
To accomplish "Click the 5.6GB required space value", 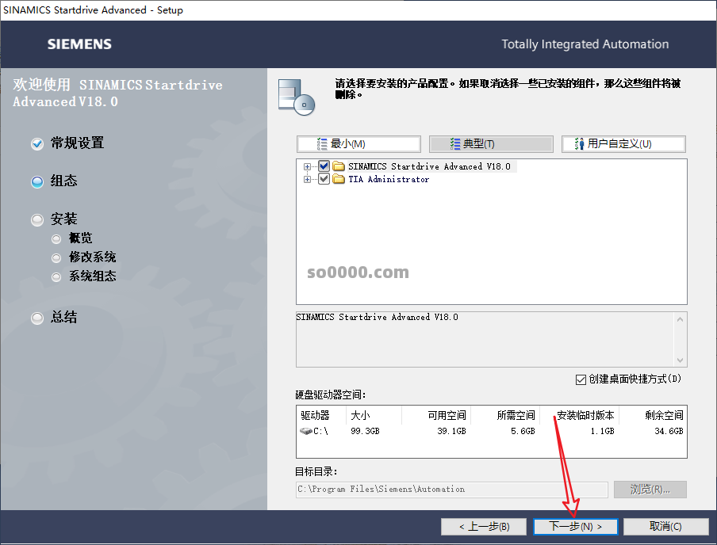I will [523, 431].
